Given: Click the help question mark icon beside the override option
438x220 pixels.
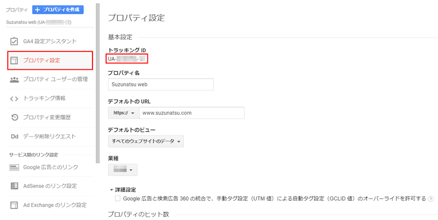Looking at the screenshot, I should [x=431, y=199].
